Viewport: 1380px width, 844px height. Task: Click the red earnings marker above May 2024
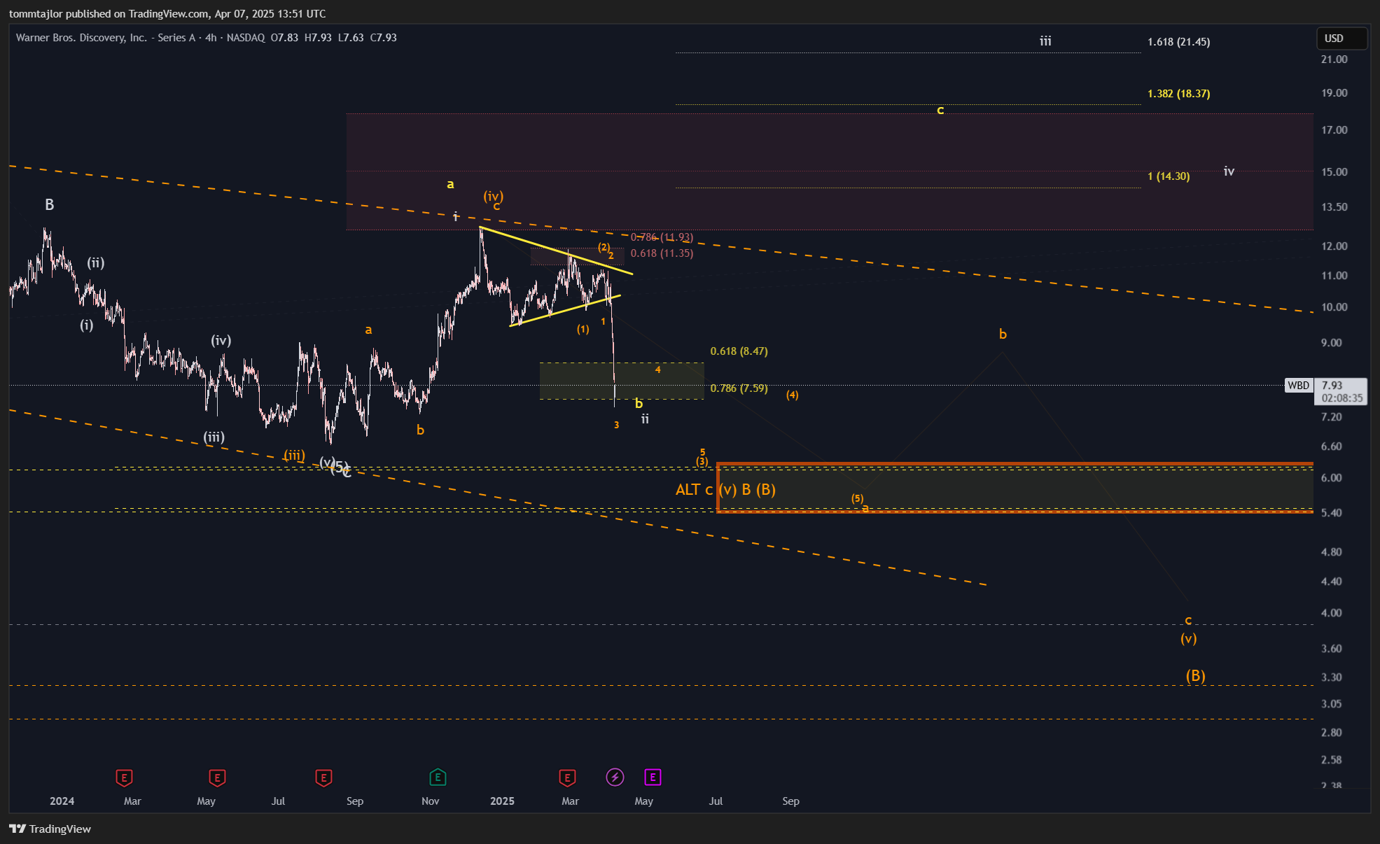(217, 778)
